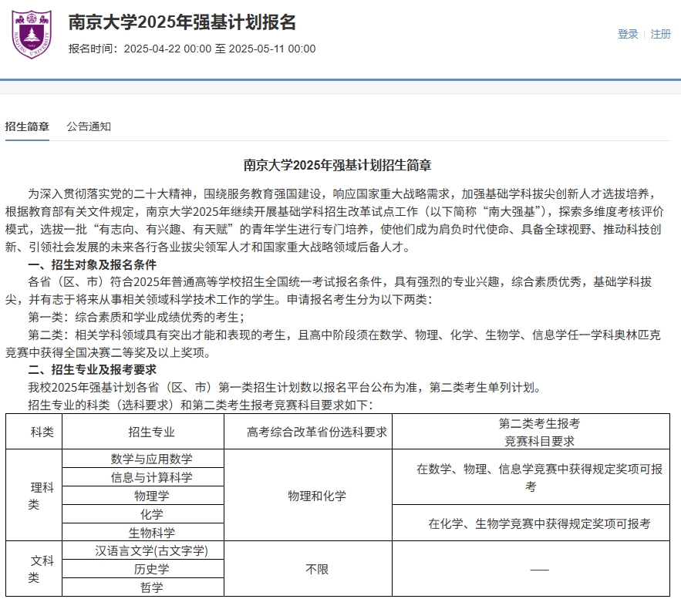Select the 数学与应用数学 major cell
The image size is (681, 599).
pos(152,459)
